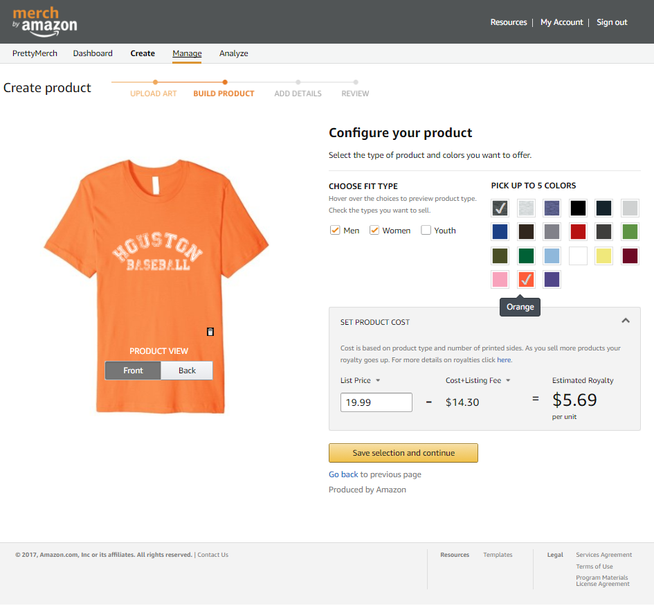Collapse the Set Product Cost panel
Screen dimensions: 654x606
click(626, 320)
